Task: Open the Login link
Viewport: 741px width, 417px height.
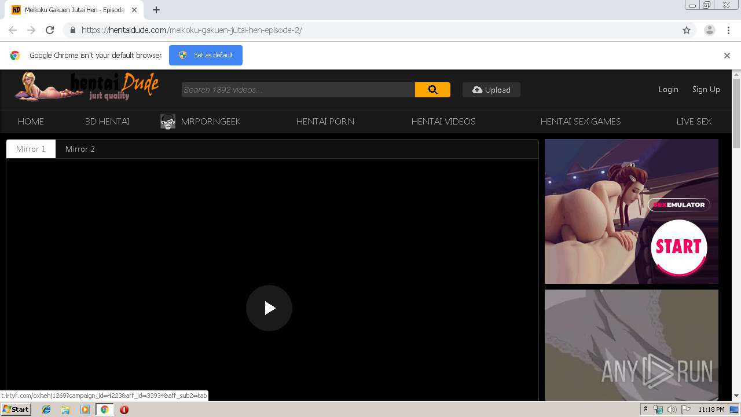Action: [x=668, y=90]
